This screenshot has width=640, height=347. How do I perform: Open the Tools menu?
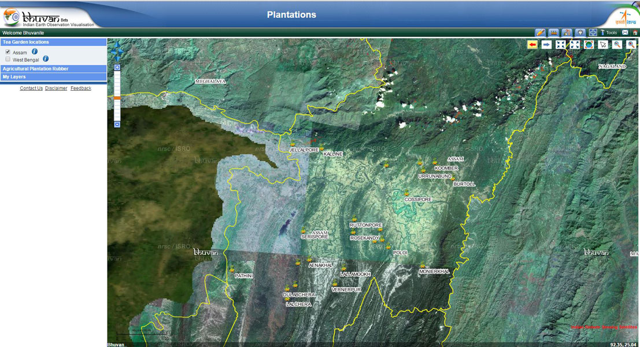point(609,33)
